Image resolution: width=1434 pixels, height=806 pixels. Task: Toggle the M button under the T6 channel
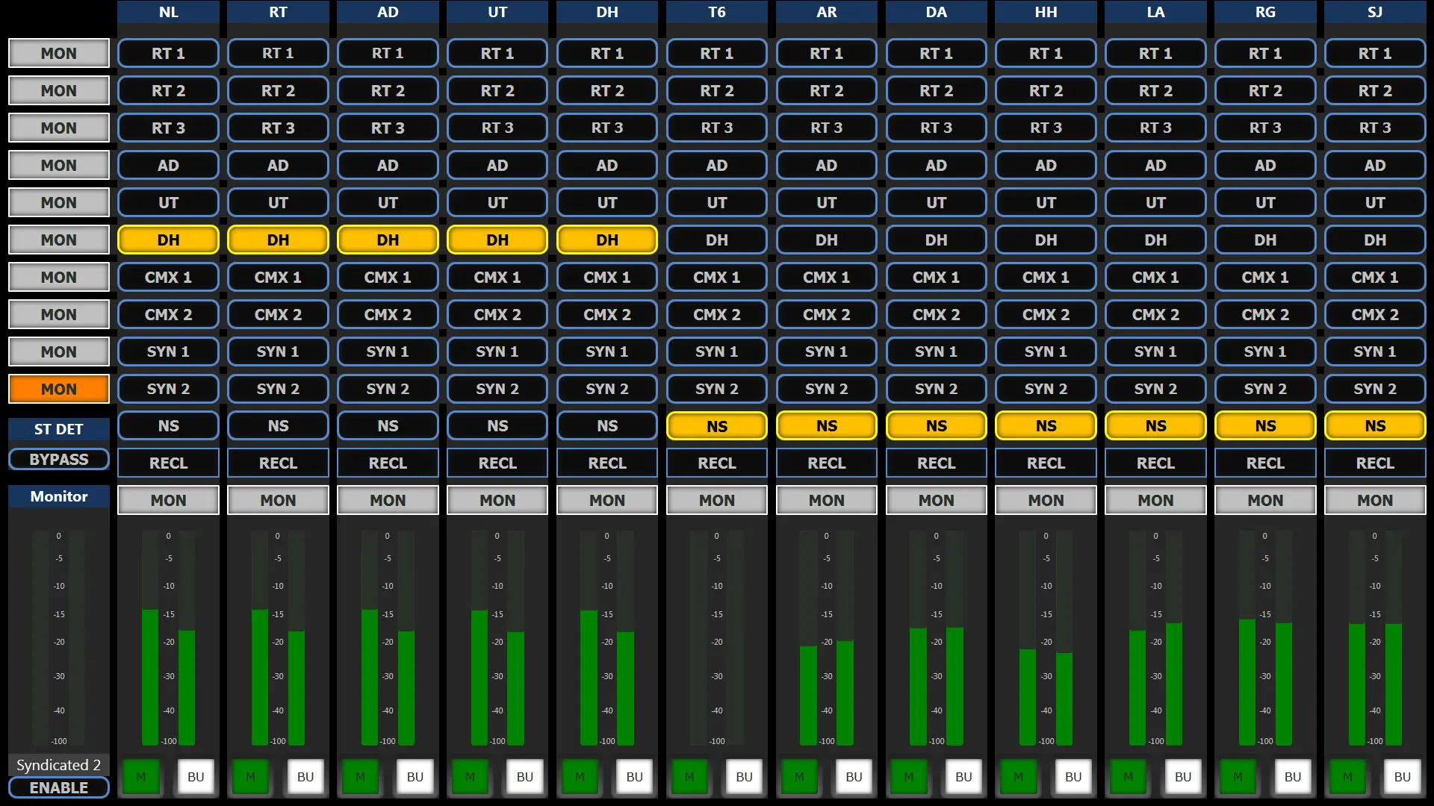click(x=689, y=777)
